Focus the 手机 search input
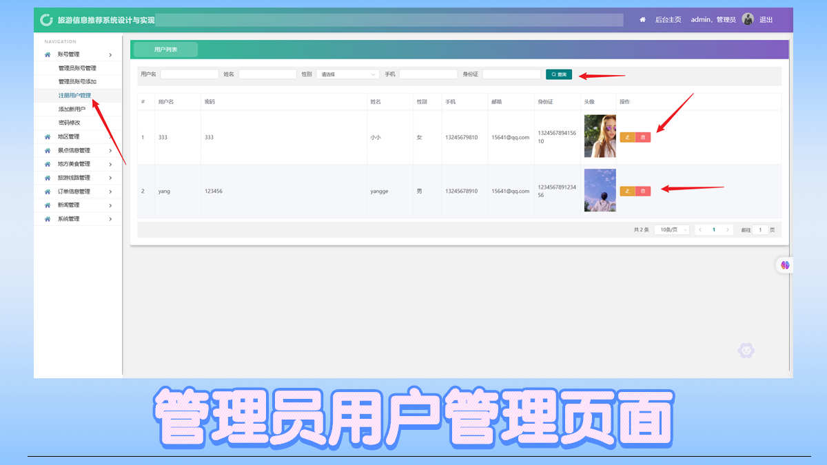Screen dimensions: 827x465 pos(428,74)
